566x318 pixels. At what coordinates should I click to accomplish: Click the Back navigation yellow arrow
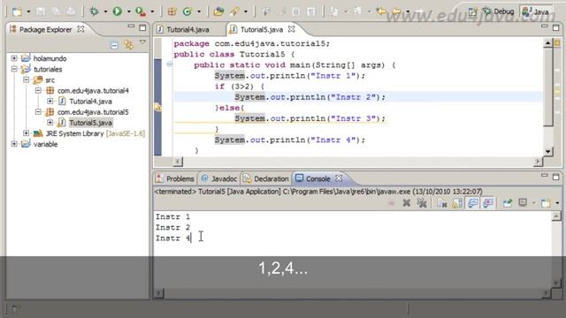click(x=396, y=11)
